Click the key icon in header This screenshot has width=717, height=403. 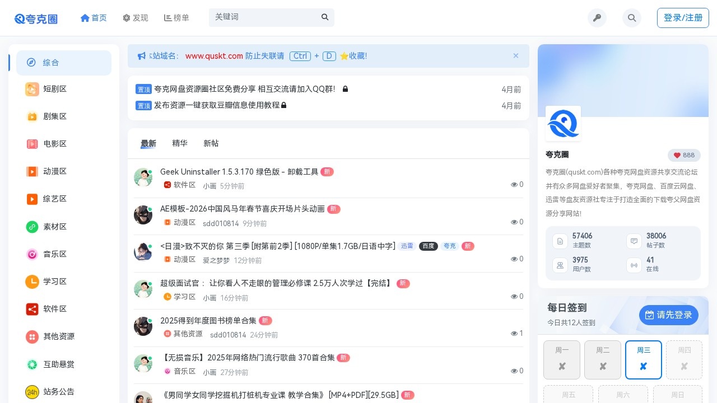(597, 18)
